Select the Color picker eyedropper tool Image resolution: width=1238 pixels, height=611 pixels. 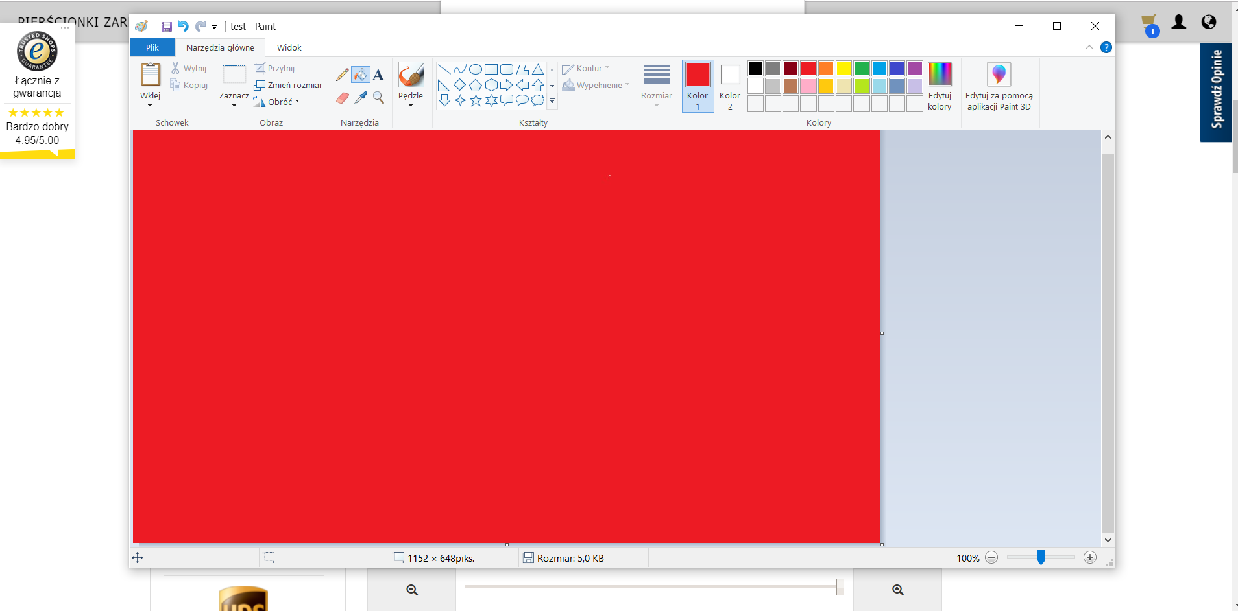[x=361, y=98]
